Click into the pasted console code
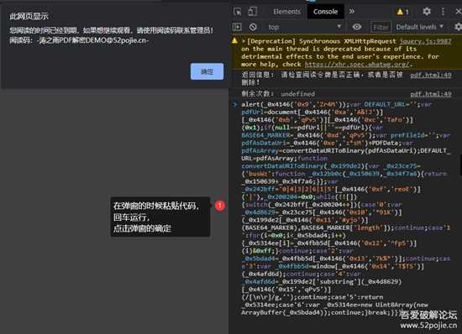The height and width of the screenshot is (334, 462). [345, 208]
